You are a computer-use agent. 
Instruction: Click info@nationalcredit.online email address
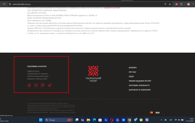tap(38, 76)
